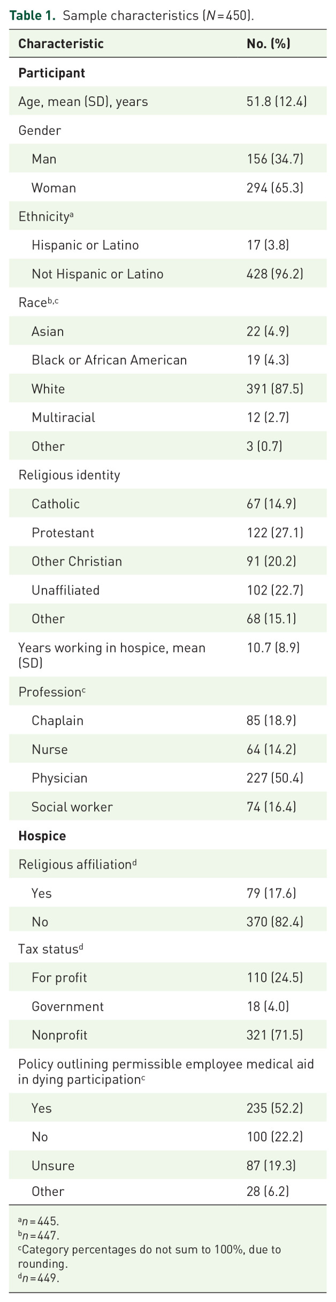
Task: Click the Woman row value 294 (65.3)
Action: 275,188
